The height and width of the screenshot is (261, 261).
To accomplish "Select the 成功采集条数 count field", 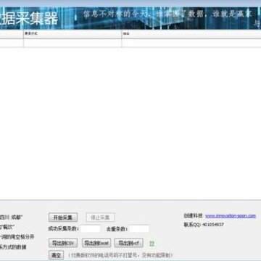I will pos(91,228).
